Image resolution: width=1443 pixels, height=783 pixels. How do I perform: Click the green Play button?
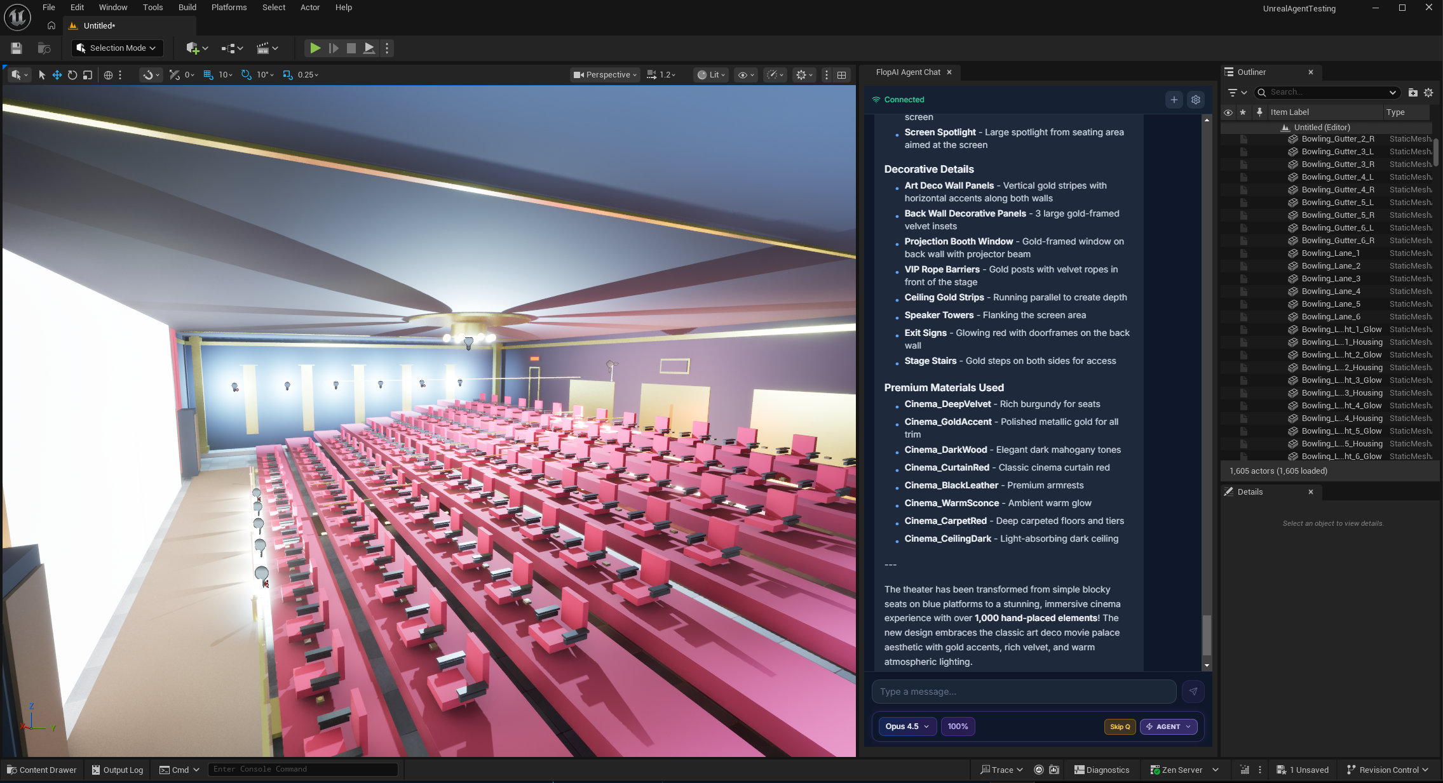315,48
